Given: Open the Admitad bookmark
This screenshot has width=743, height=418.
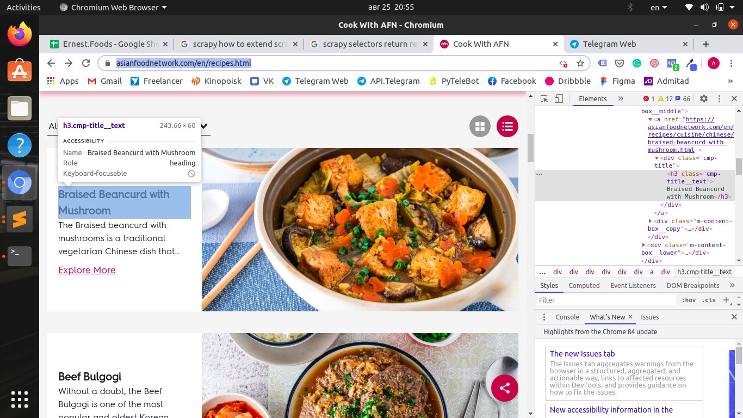Looking at the screenshot, I should 666,81.
